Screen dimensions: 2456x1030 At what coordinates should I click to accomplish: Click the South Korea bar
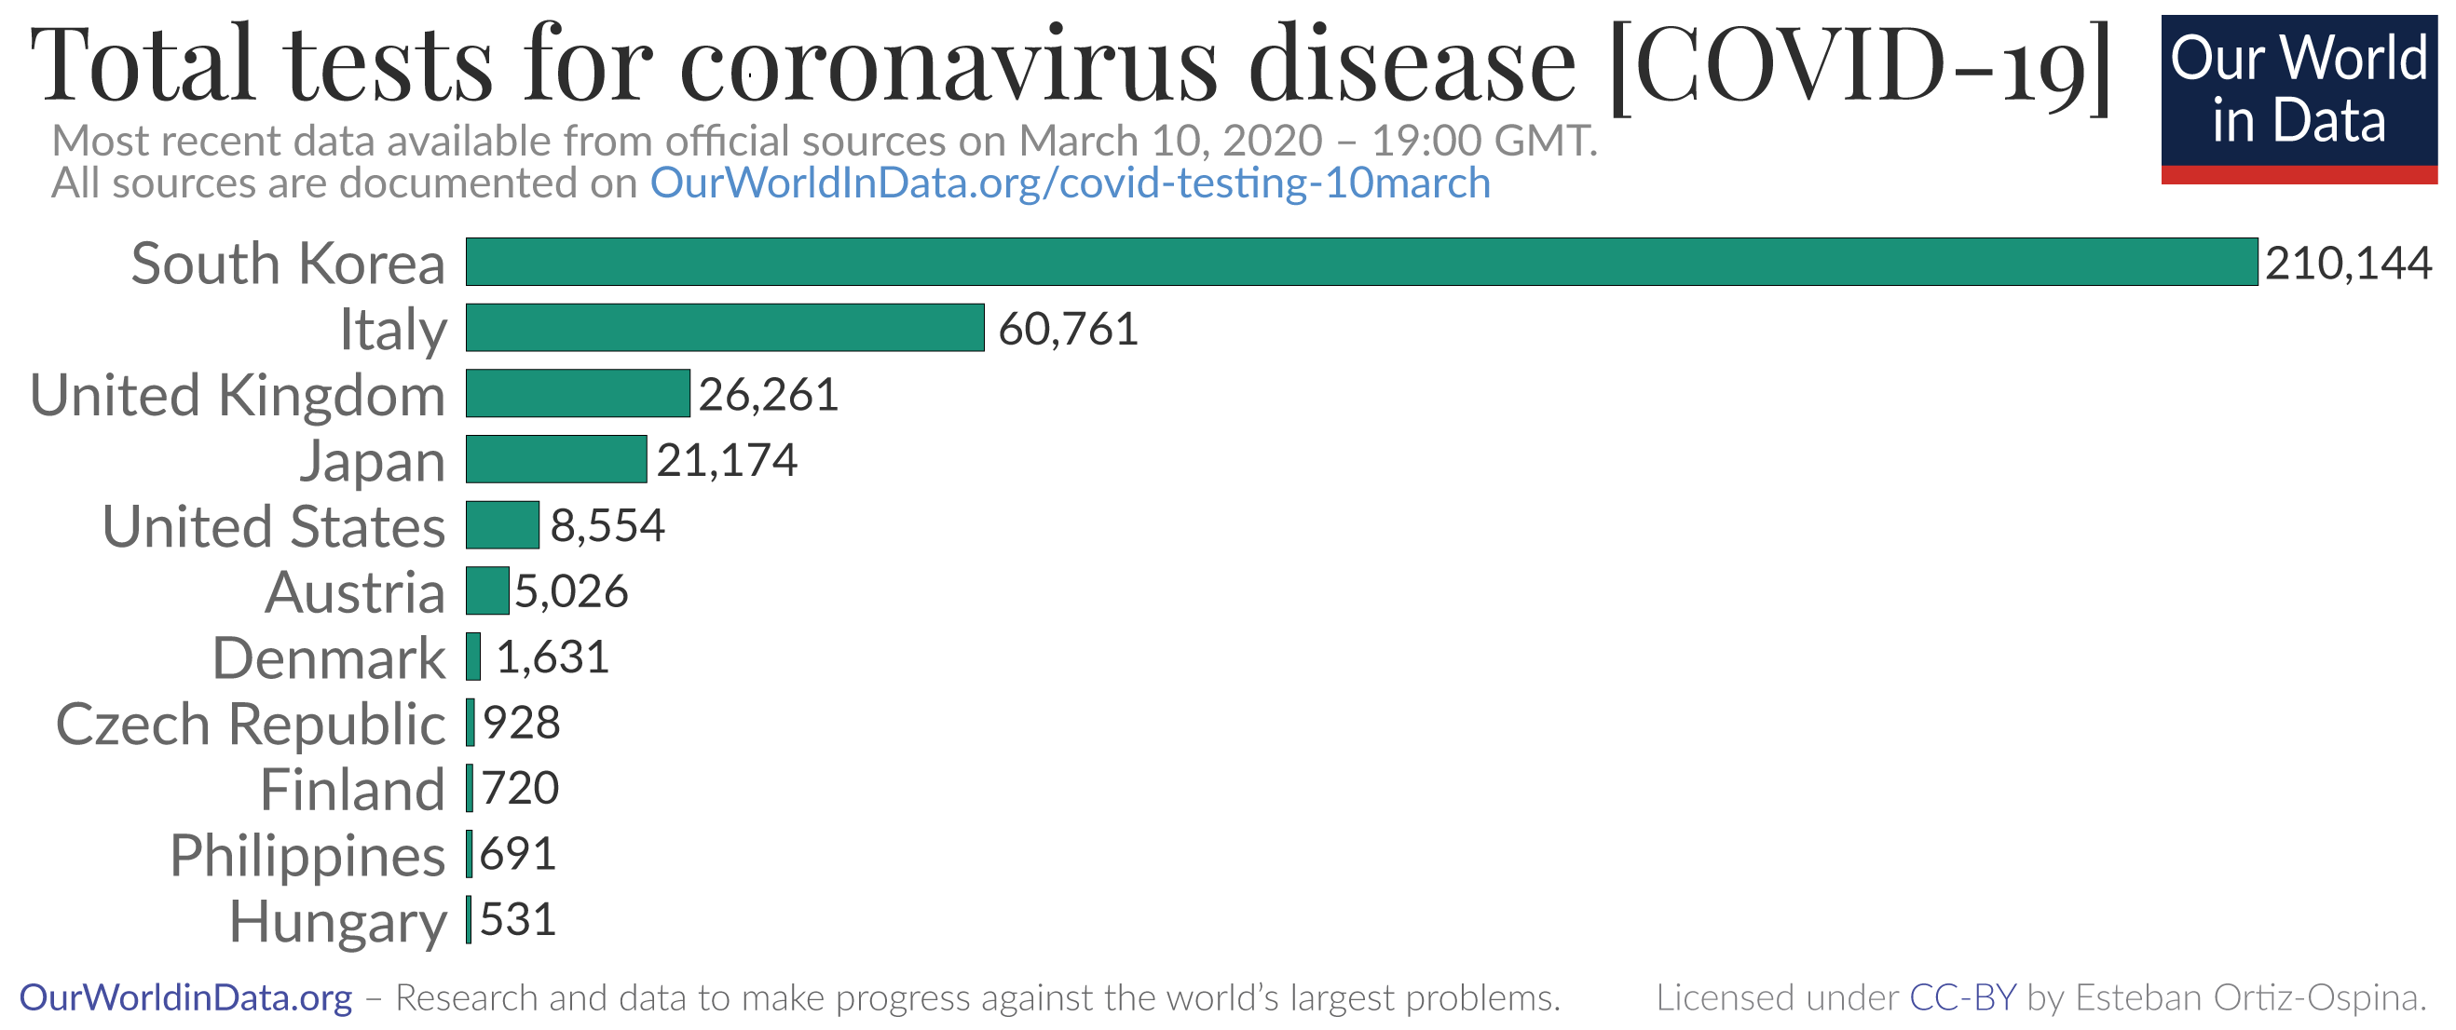(x=1360, y=262)
